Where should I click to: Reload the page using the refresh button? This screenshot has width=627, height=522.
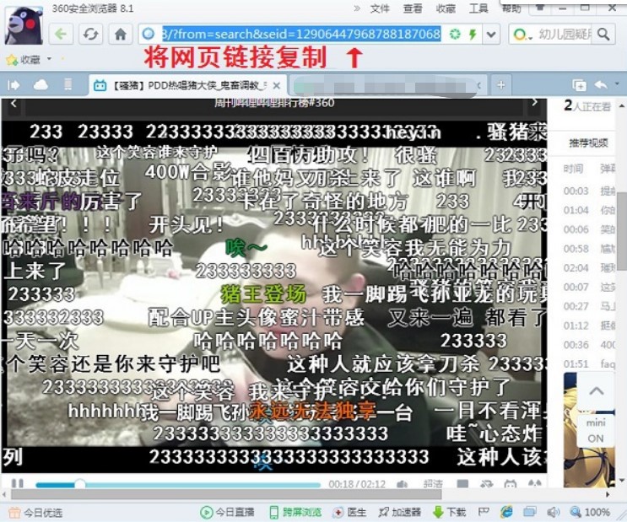91,35
